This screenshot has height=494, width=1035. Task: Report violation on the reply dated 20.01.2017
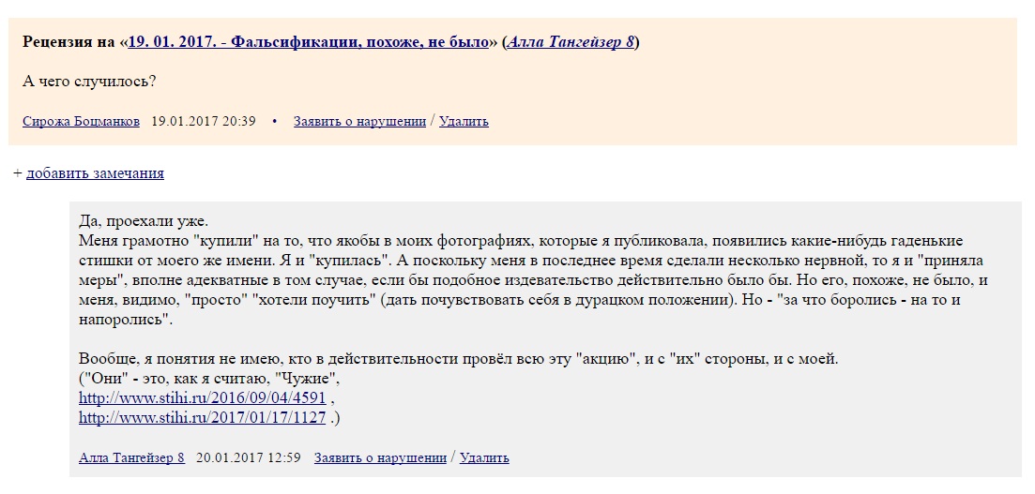pyautogui.click(x=380, y=457)
